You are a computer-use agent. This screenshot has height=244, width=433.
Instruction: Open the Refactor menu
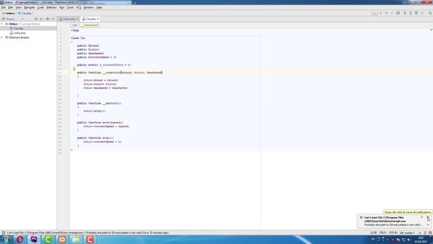(x=51, y=7)
